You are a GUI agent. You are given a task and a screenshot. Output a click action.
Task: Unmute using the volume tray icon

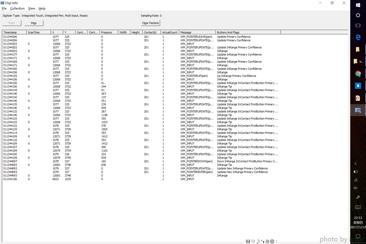point(356,188)
